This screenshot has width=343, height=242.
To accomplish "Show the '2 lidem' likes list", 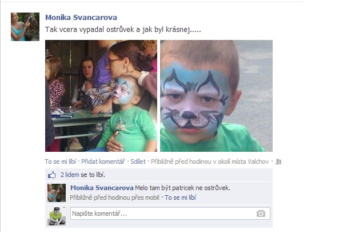I will pos(70,175).
